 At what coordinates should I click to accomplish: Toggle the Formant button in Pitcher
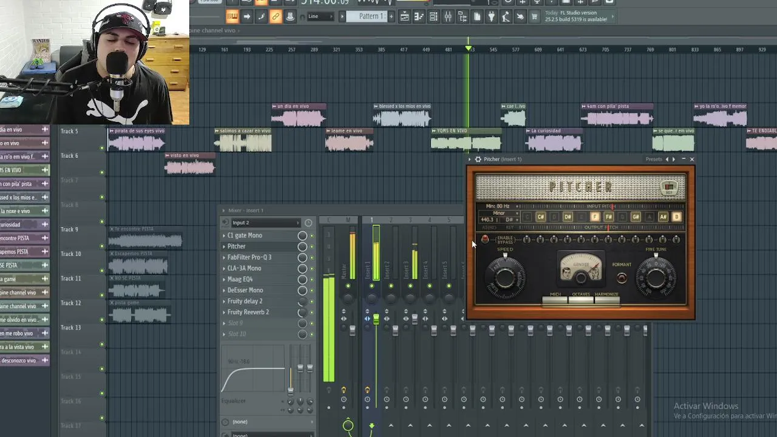(622, 278)
